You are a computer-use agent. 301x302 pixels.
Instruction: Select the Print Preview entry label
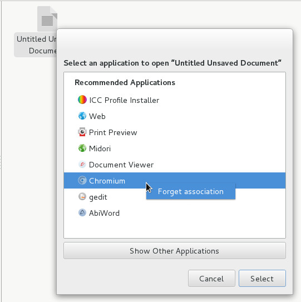[x=113, y=132]
